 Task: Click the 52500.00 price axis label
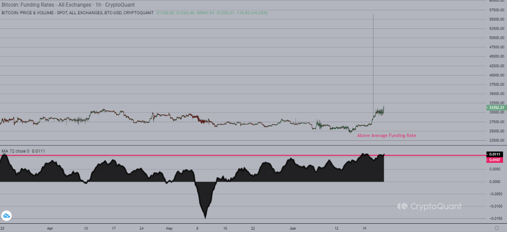[x=497, y=28]
